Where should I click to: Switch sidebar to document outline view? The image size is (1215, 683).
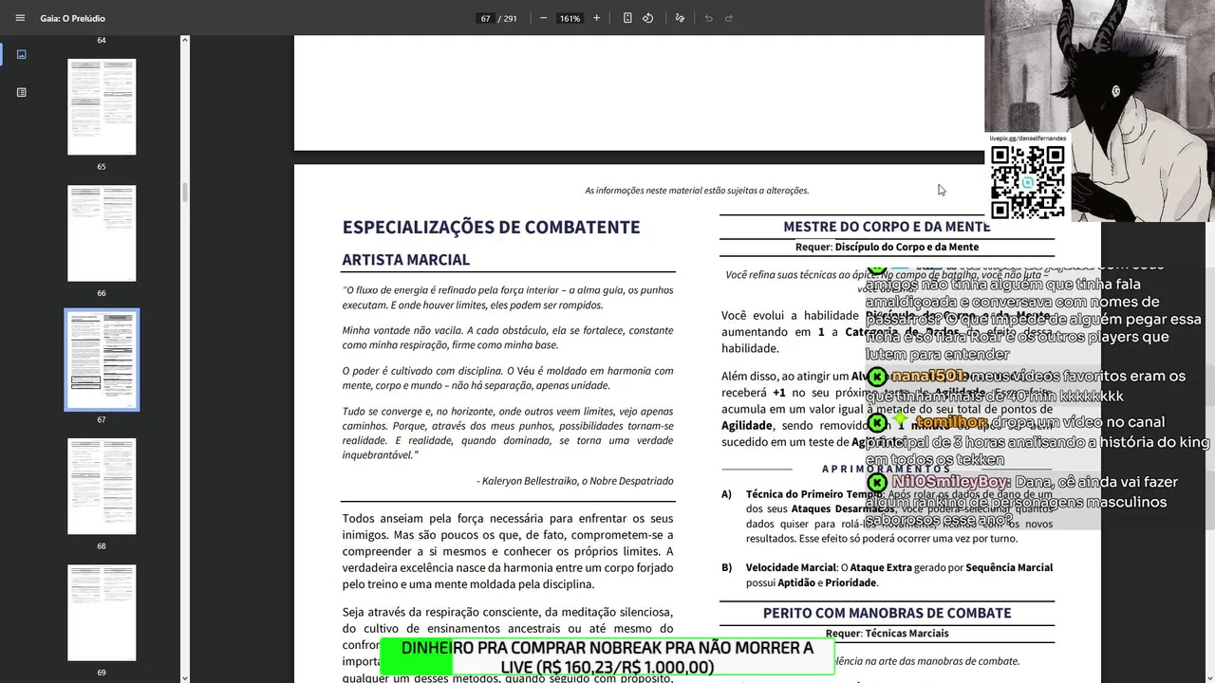[x=21, y=92]
